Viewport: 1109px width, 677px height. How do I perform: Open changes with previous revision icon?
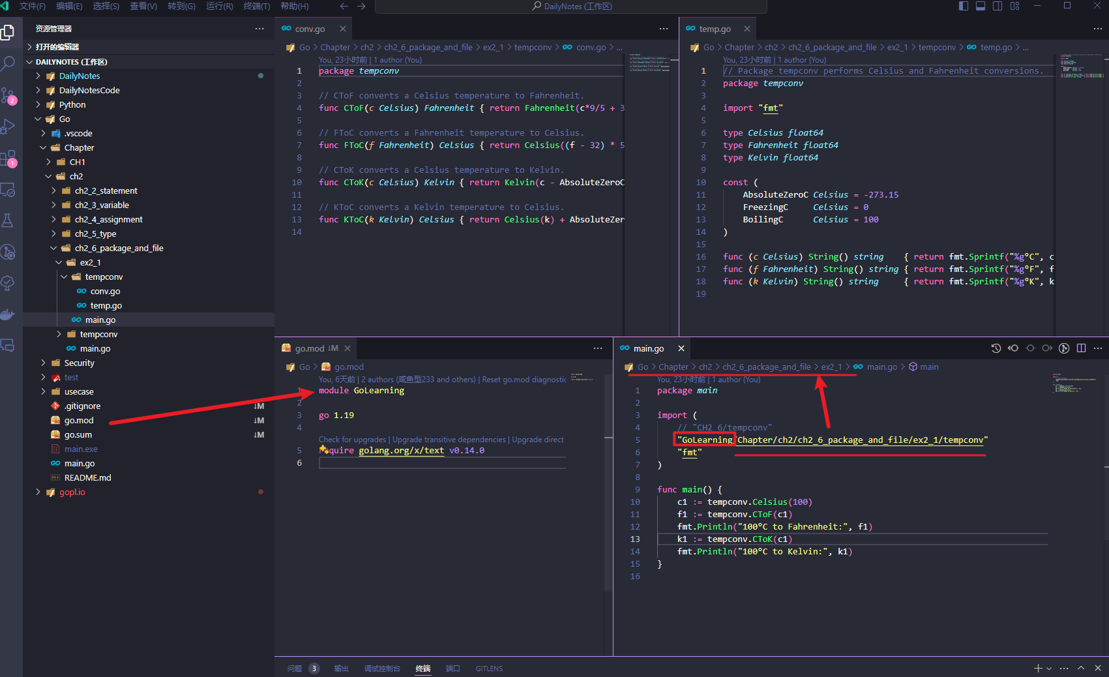(1013, 348)
